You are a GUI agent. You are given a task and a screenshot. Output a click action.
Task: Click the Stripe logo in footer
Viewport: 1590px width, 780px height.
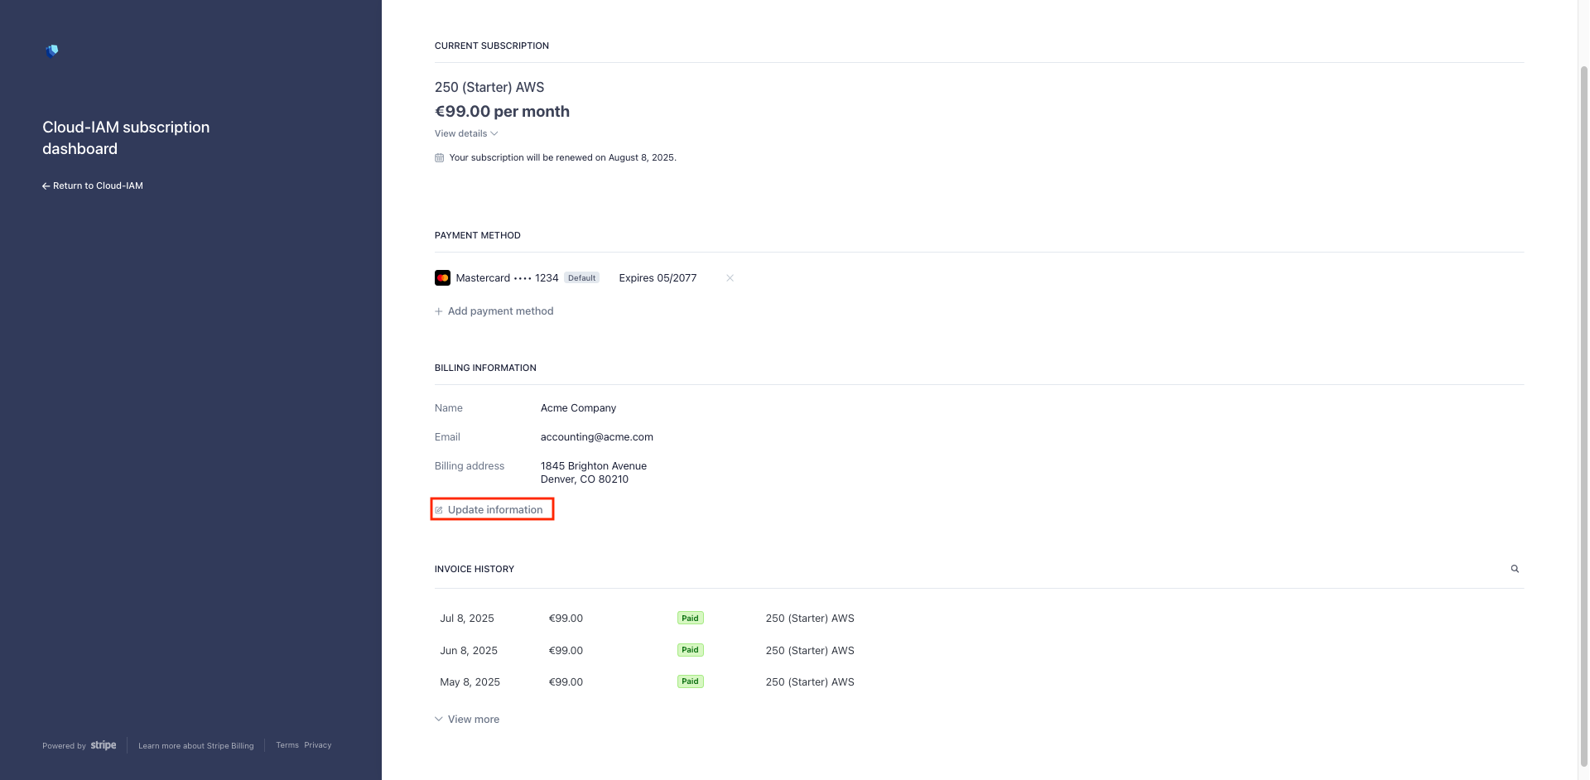[x=104, y=745]
